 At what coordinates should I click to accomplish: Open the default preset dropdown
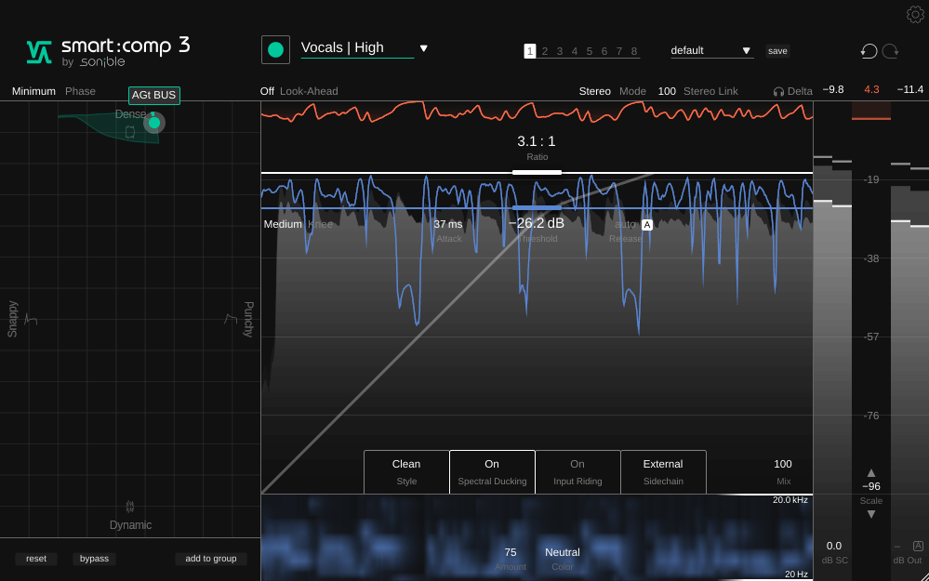pos(746,51)
